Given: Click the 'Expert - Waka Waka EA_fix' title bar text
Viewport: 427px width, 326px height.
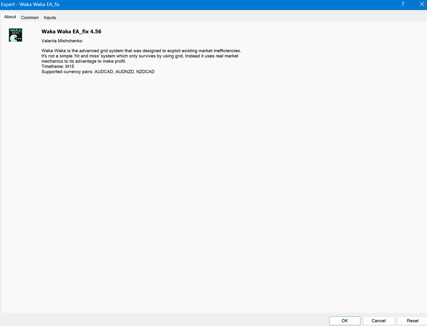Looking at the screenshot, I should pyautogui.click(x=30, y=5).
